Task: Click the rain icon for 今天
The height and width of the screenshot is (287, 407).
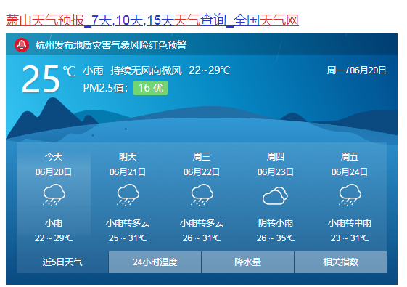Action: click(54, 195)
